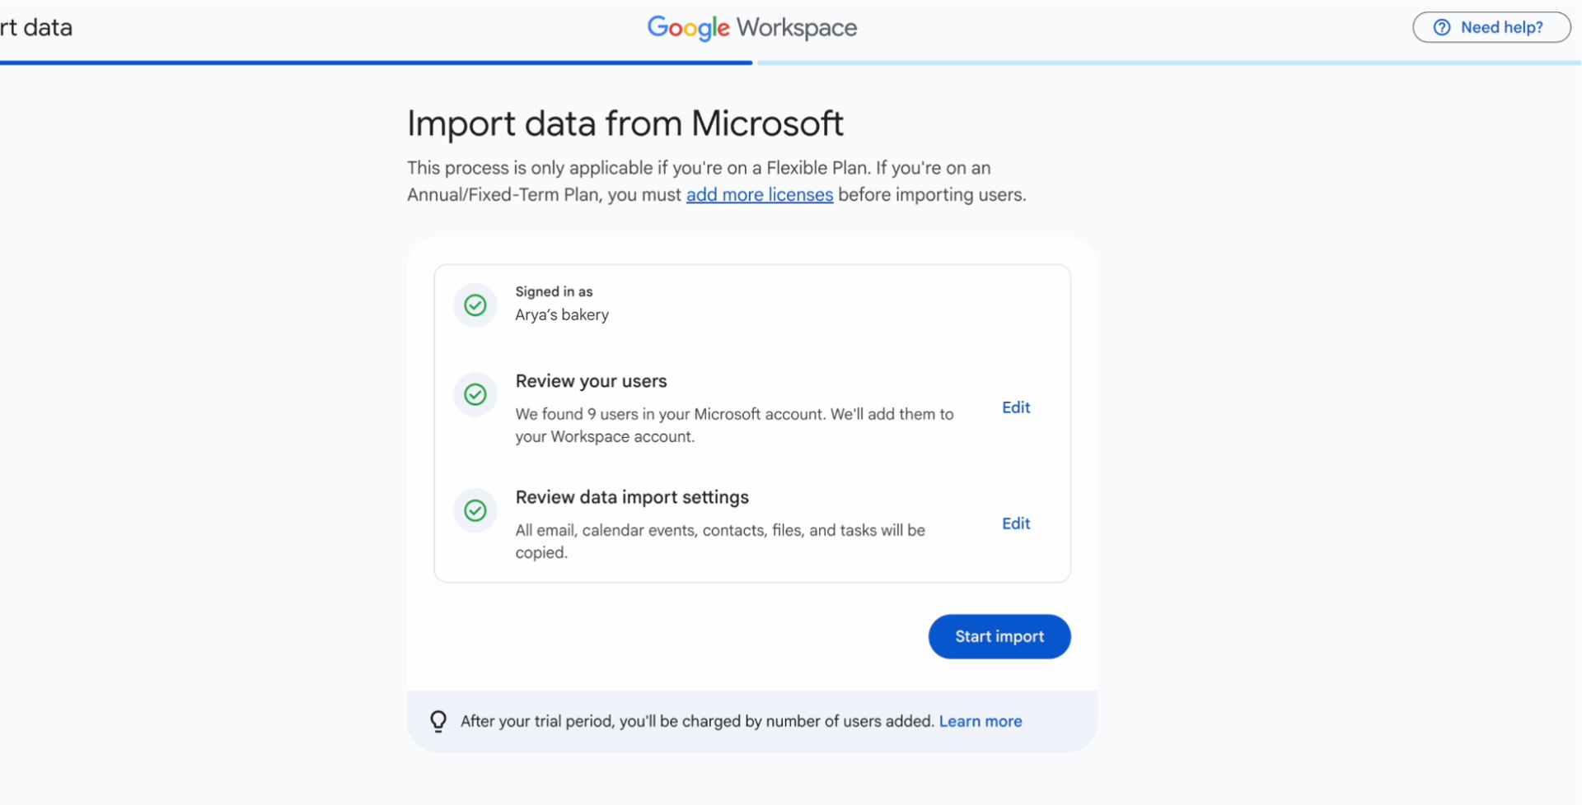
Task: Click the lightbulb tip icon
Action: 438,721
